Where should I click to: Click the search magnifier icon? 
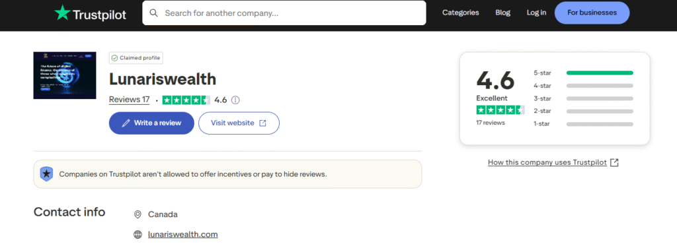click(x=153, y=13)
